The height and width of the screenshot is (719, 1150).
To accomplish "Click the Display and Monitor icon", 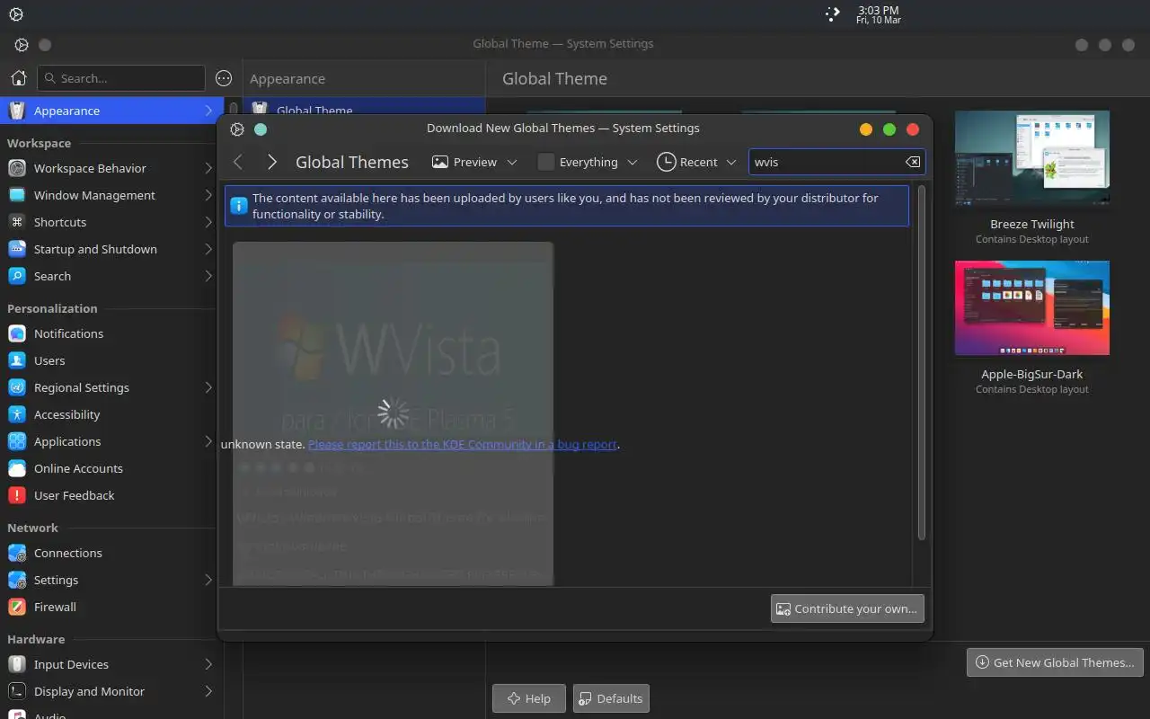I will (17, 691).
